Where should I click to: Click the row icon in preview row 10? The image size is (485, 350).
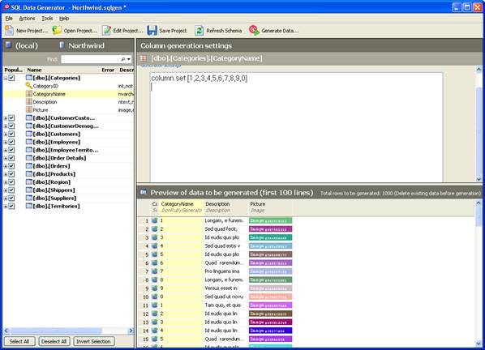(155, 297)
